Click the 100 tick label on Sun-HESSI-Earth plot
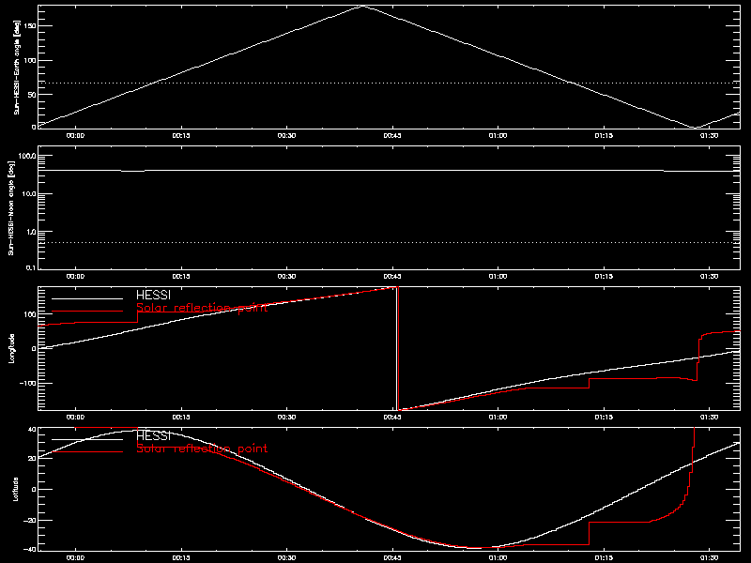The image size is (751, 563). coord(30,60)
